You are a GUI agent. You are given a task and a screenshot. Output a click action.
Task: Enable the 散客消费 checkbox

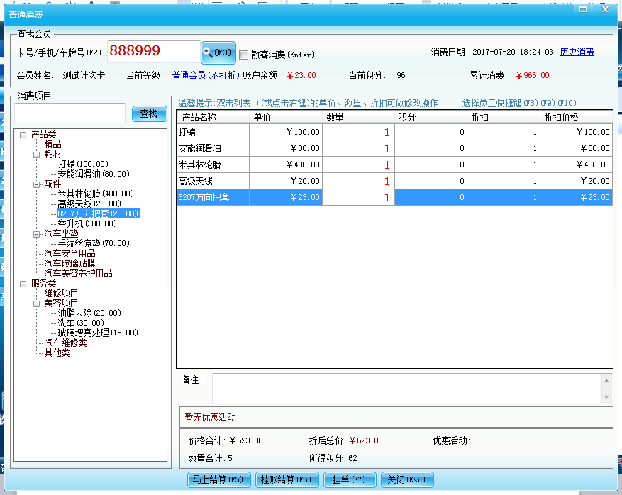click(x=244, y=55)
